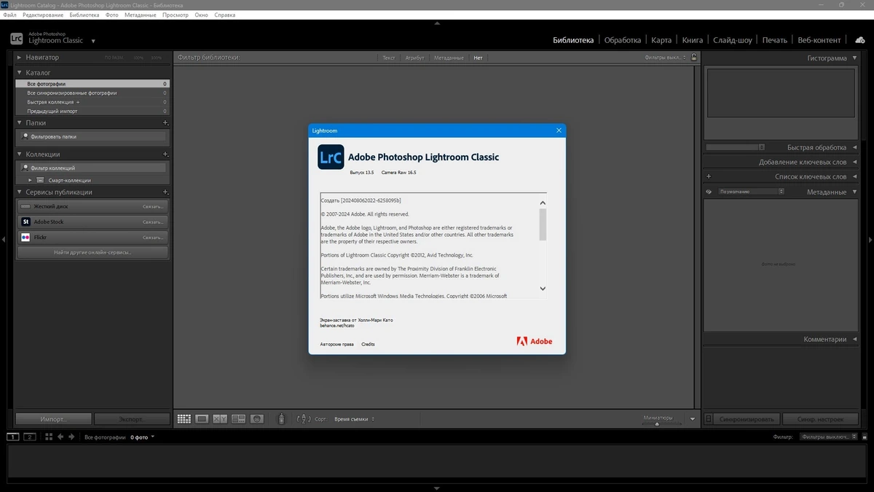This screenshot has width=874, height=492.
Task: Toggle sort direction A-Z icon
Action: (x=304, y=419)
